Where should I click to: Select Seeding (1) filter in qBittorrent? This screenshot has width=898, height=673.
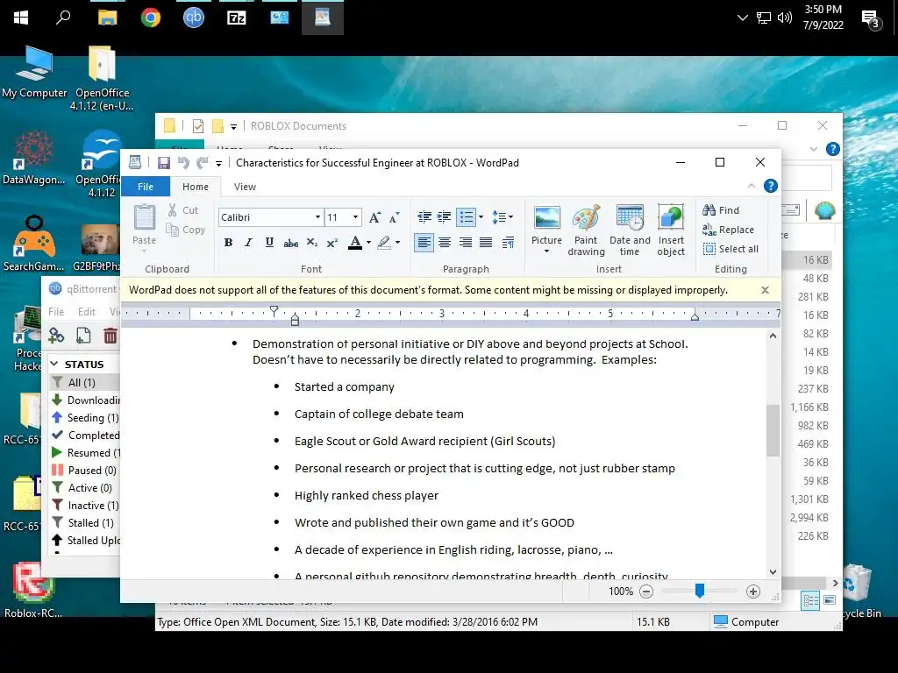pos(85,418)
